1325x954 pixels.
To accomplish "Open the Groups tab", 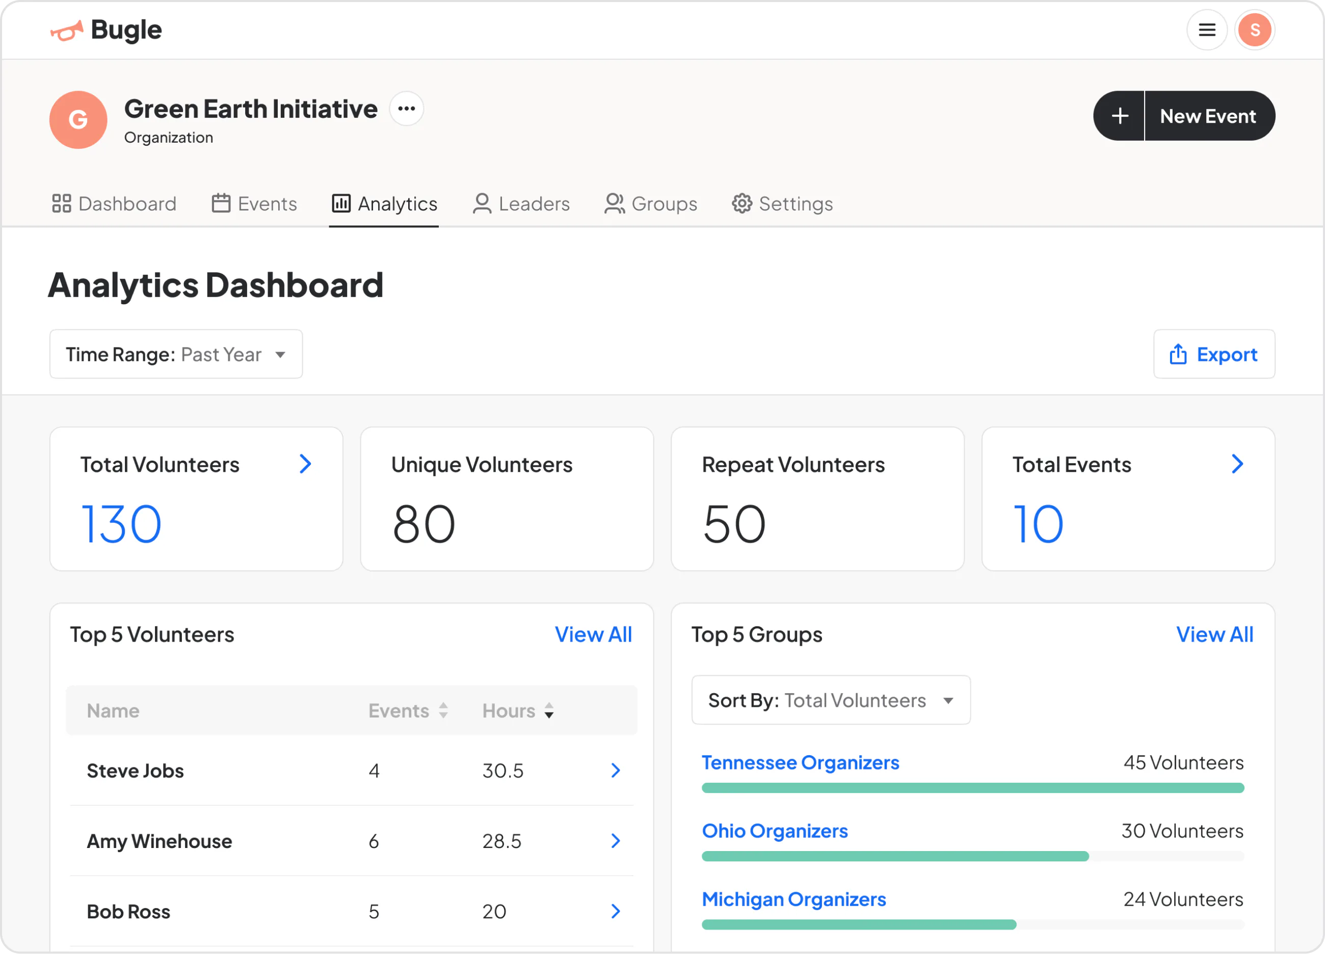I will (651, 204).
